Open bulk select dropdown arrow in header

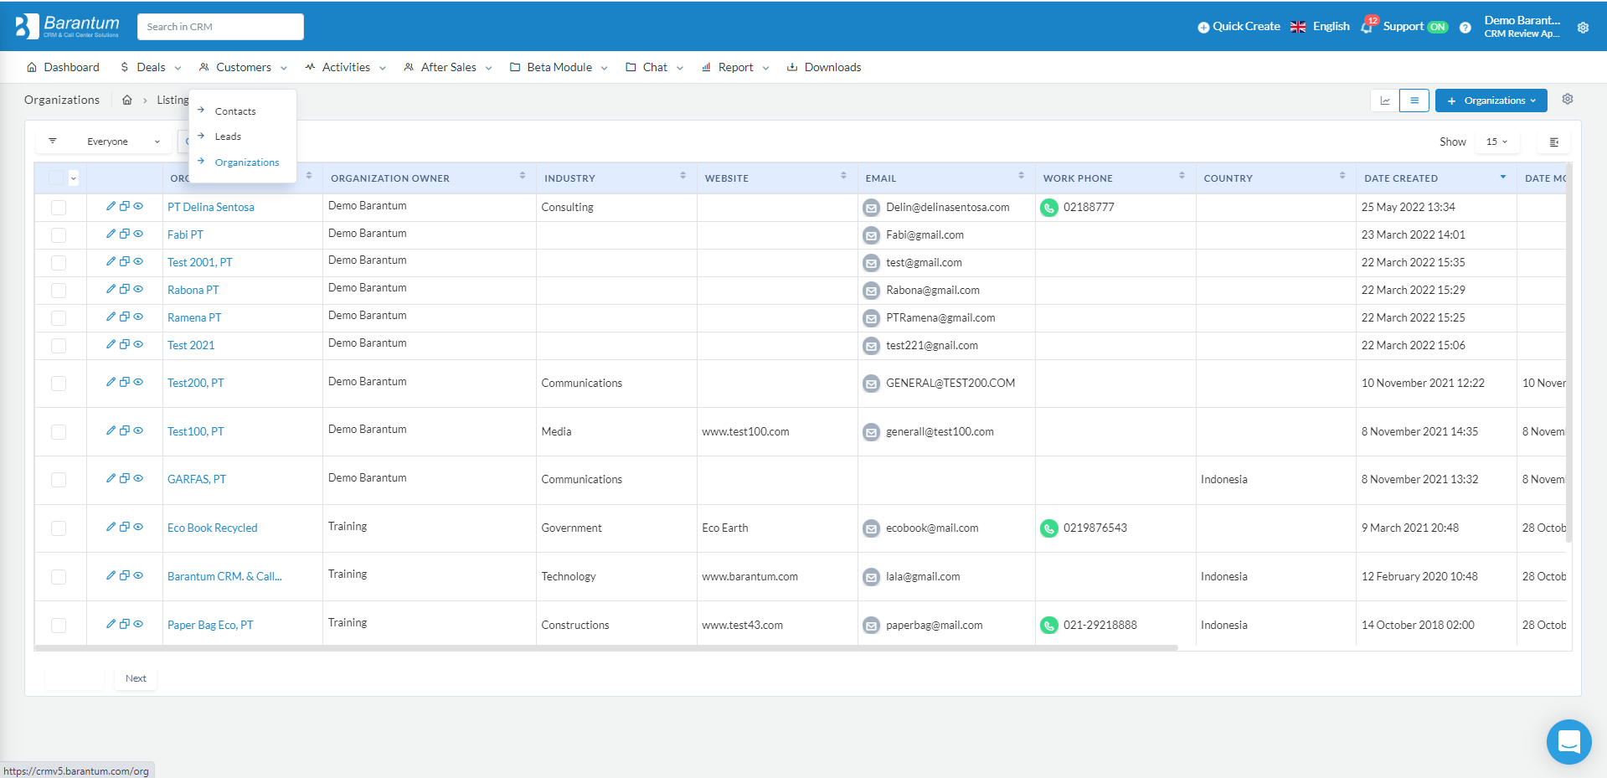74,178
